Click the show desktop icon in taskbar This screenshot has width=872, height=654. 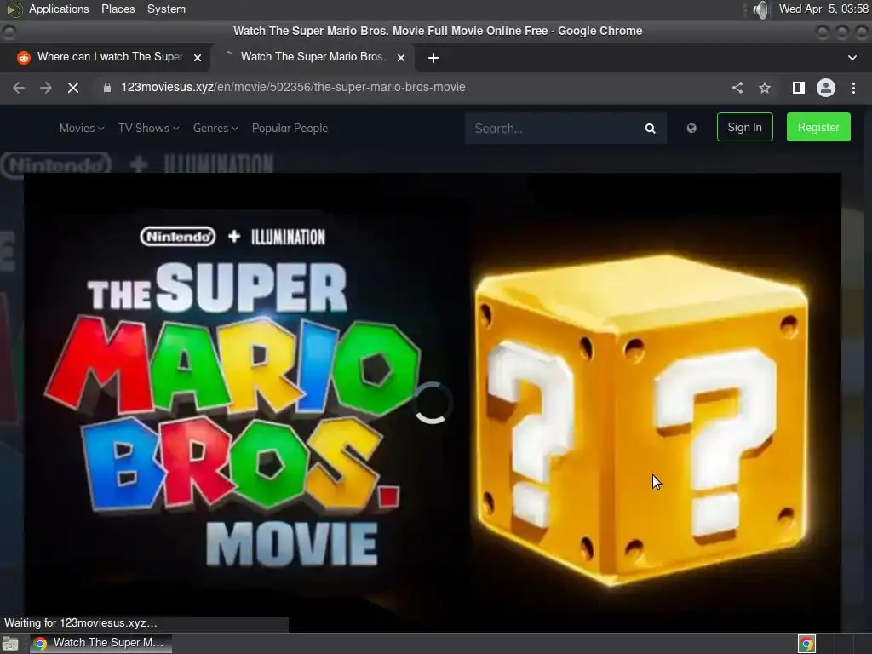(10, 644)
